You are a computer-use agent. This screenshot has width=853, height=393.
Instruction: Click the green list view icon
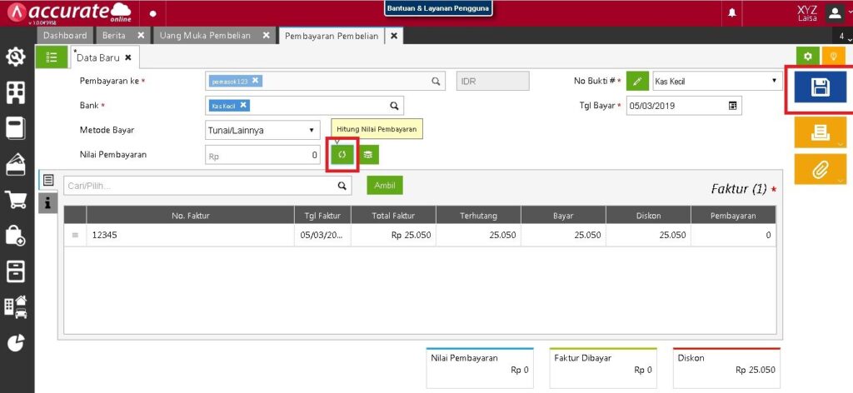coord(52,57)
